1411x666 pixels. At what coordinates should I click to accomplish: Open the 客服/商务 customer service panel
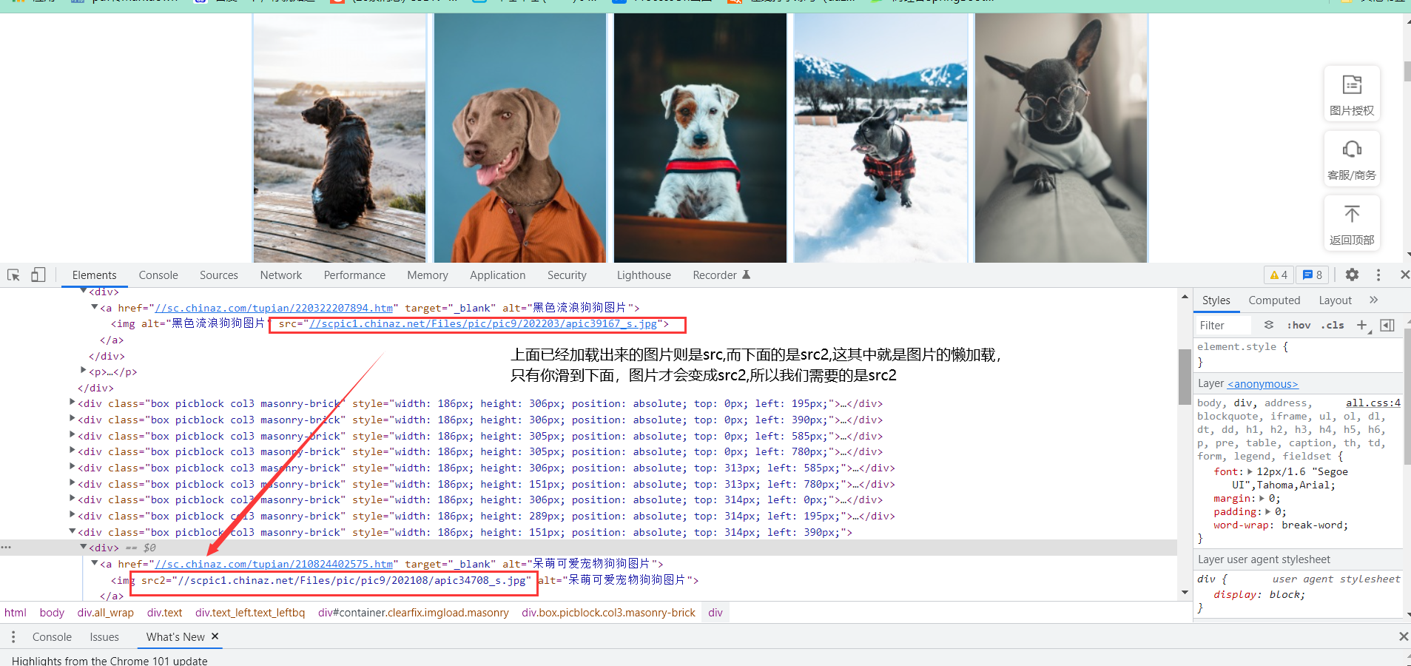coord(1352,158)
